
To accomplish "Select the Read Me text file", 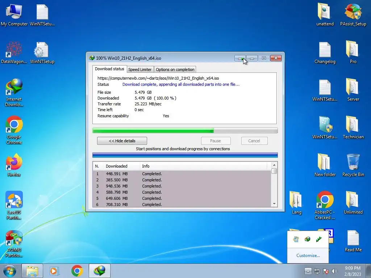I will click(x=353, y=241).
